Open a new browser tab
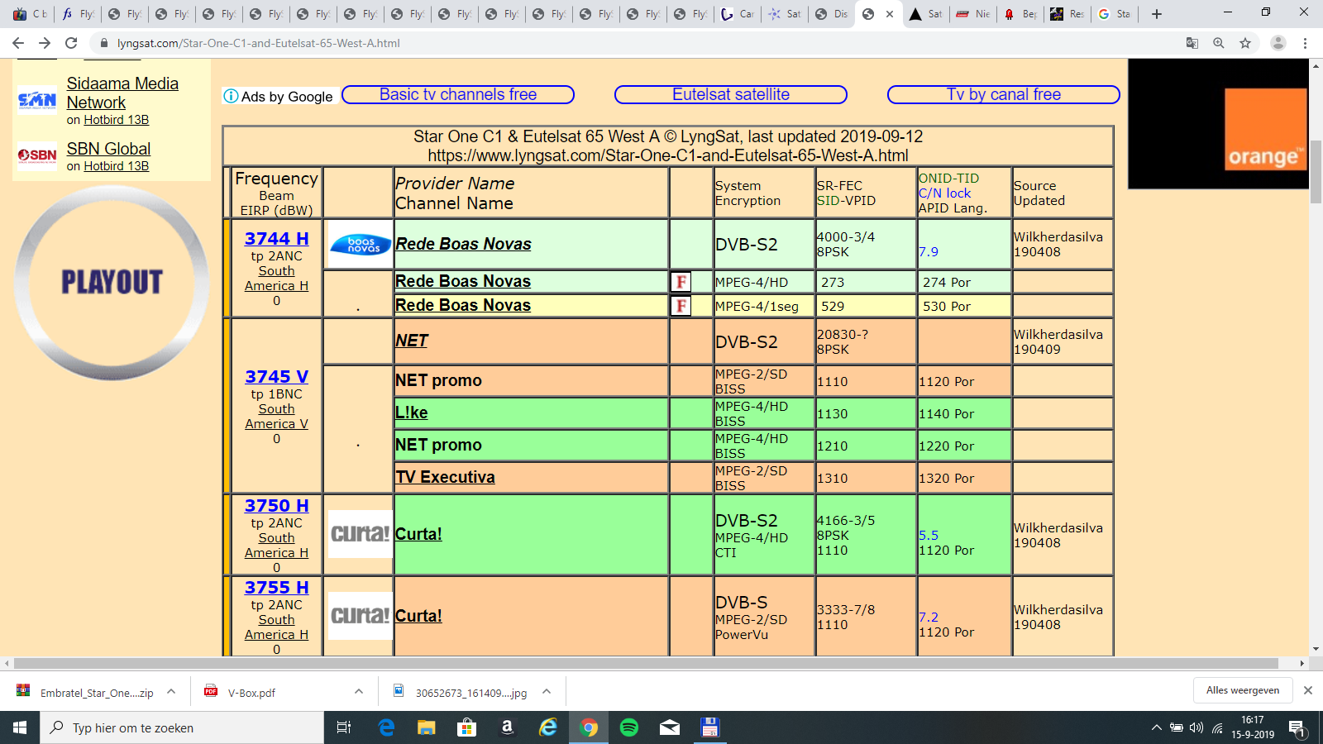This screenshot has height=744, width=1323. point(1157,14)
